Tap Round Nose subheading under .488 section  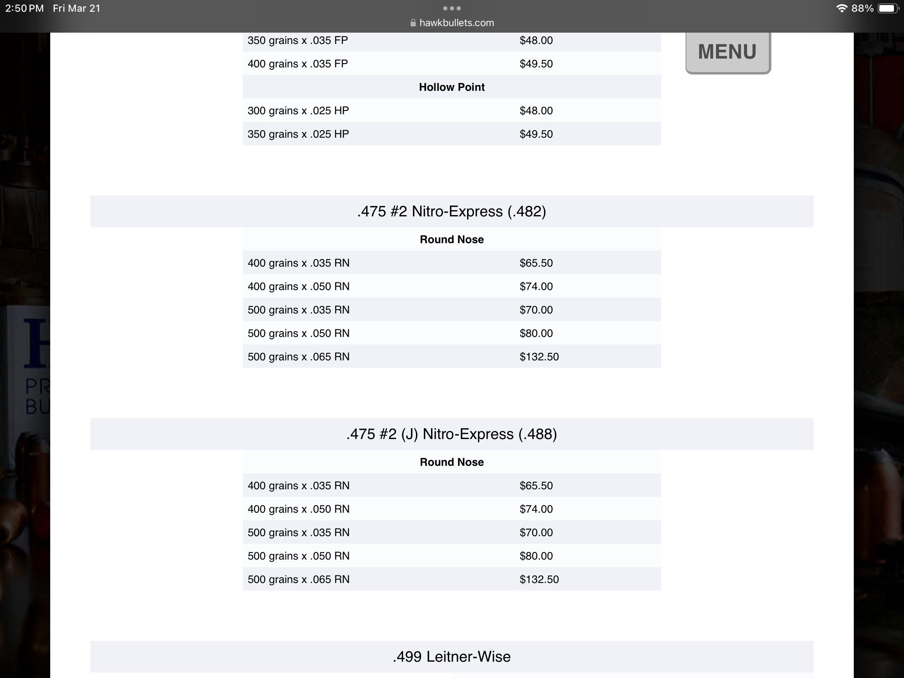pos(452,462)
